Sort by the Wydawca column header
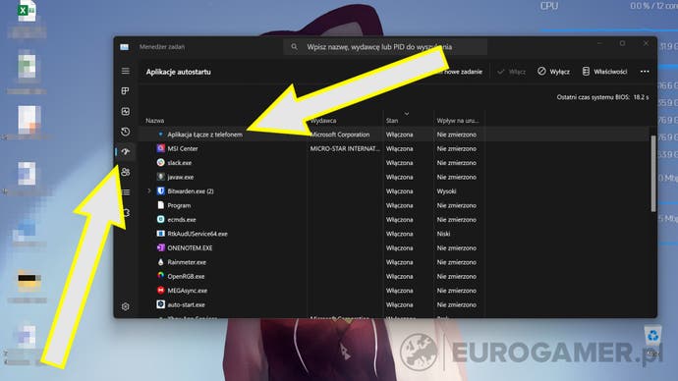 click(323, 121)
